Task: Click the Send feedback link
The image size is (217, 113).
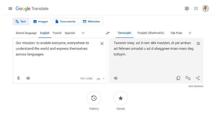Action: (196, 86)
